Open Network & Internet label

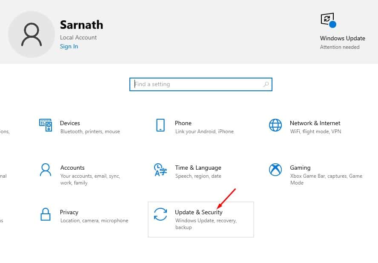(x=315, y=123)
